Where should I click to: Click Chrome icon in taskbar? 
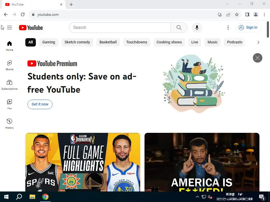[x=45, y=197]
